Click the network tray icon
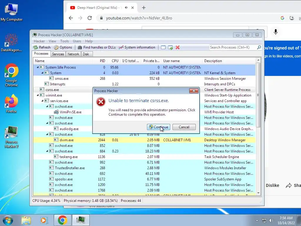 pyautogui.click(x=264, y=220)
